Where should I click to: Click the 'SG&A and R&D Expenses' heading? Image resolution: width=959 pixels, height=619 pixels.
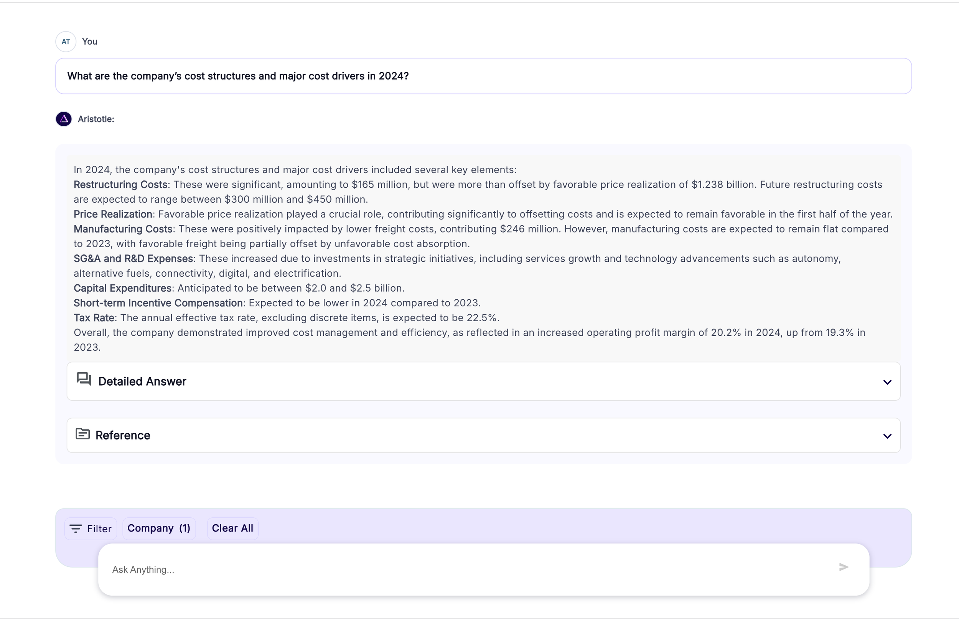point(133,259)
